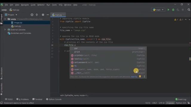The height and width of the screenshot is (107, 191).
Task: Click the 10:15 caret position indicator
Action: tap(148, 103)
